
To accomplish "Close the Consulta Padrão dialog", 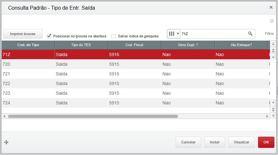I will [271, 7].
